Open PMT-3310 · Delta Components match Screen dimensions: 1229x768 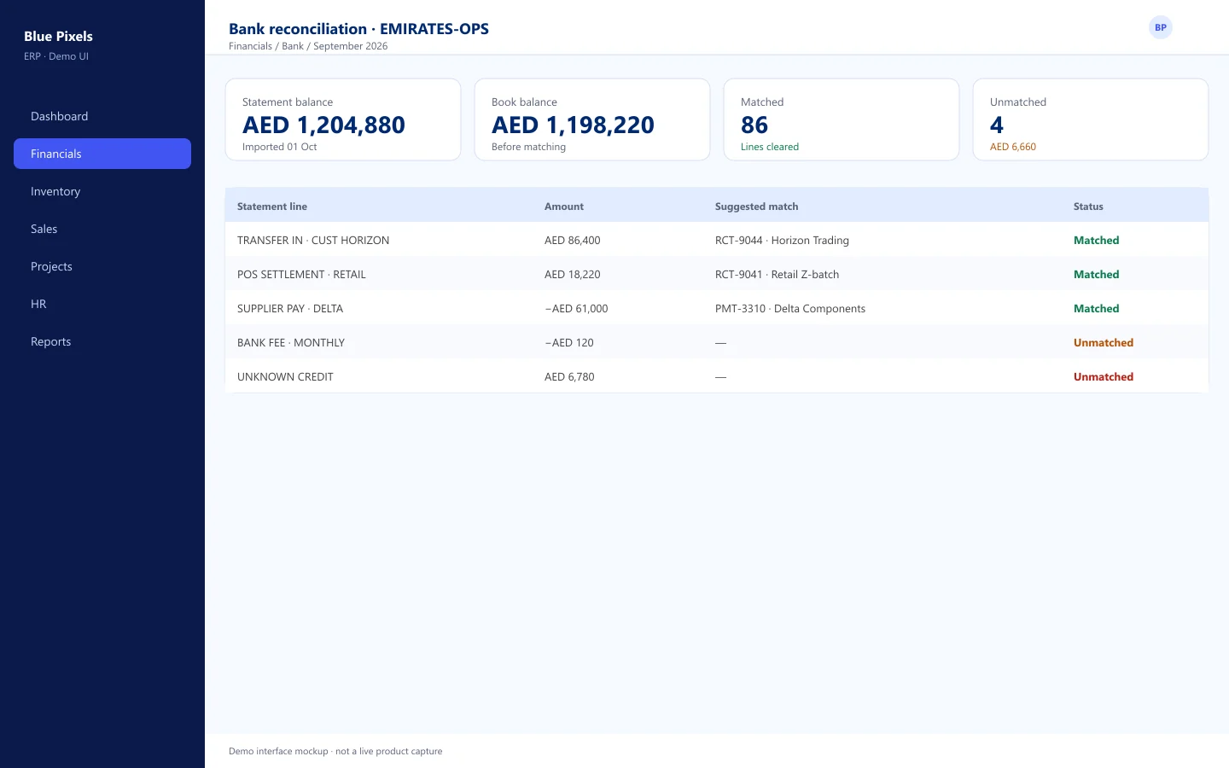790,308
